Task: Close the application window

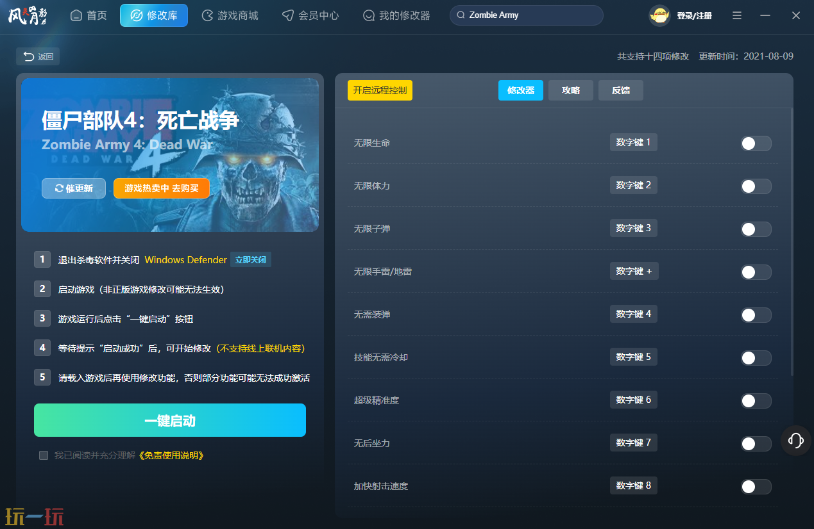Action: 796,15
